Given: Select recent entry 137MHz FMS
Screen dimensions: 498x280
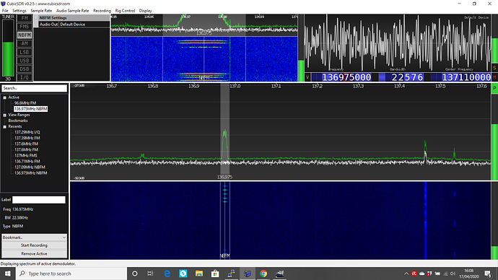Looking at the screenshot, I should [x=26, y=156].
